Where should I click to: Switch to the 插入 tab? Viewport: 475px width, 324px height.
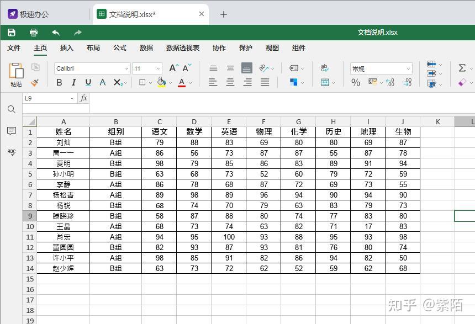pyautogui.click(x=67, y=48)
